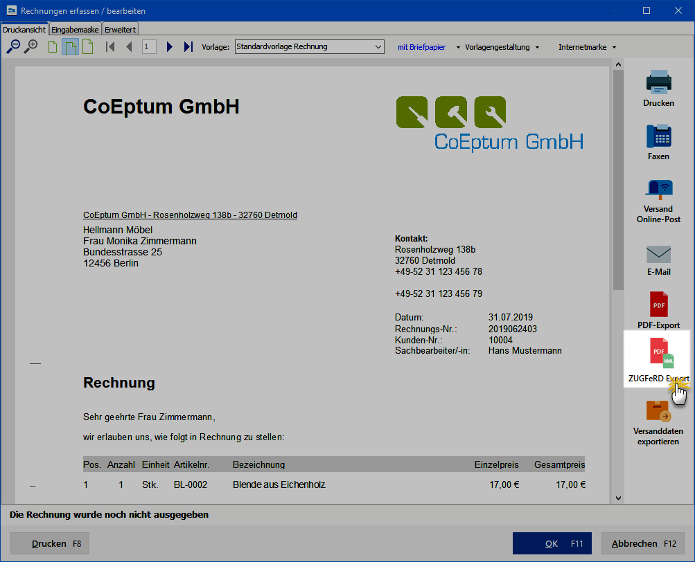Viewport: 695px width, 562px height.
Task: Expand the Internetmarke dropdown
Action: (x=587, y=47)
